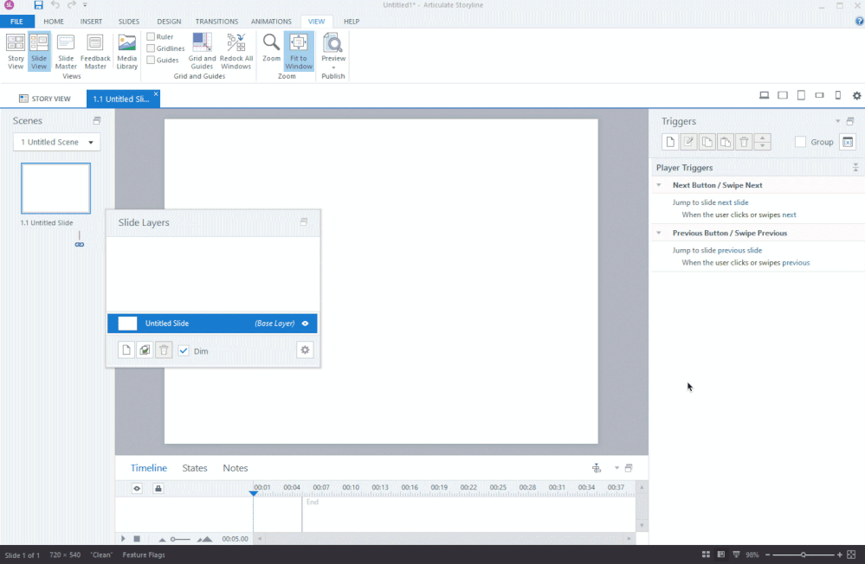Viewport: 865px width, 564px height.
Task: Collapse Next Button / Swipe Next section
Action: coord(658,185)
